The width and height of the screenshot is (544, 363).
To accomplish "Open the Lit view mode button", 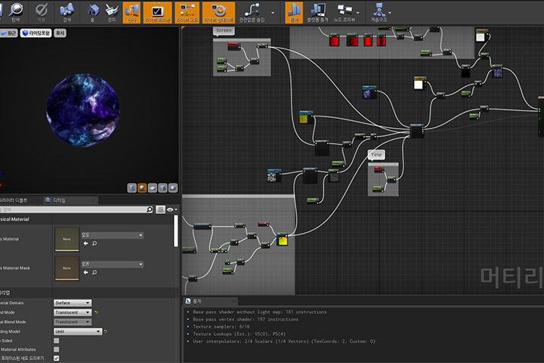I will click(x=36, y=33).
